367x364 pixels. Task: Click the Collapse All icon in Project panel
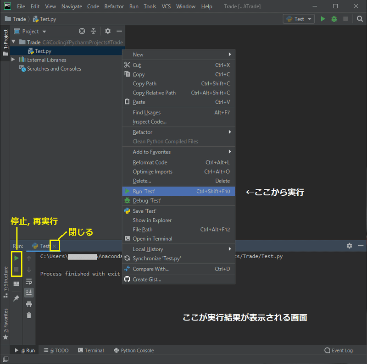click(x=94, y=31)
